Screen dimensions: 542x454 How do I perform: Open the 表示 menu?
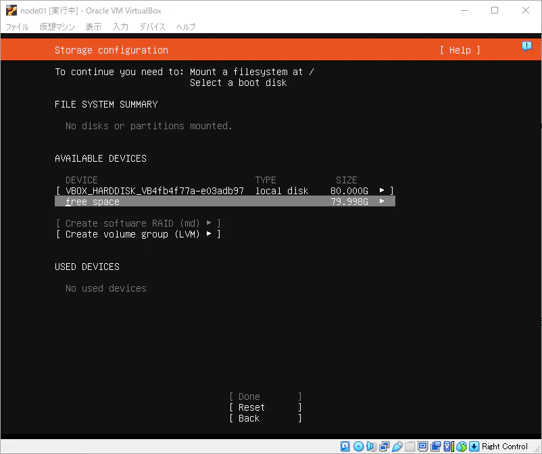pos(93,26)
